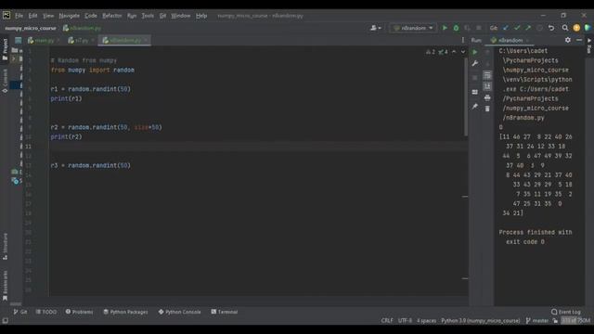Start the debug (bug) tool in the toolbar
594x334 pixels.
[x=456, y=28]
